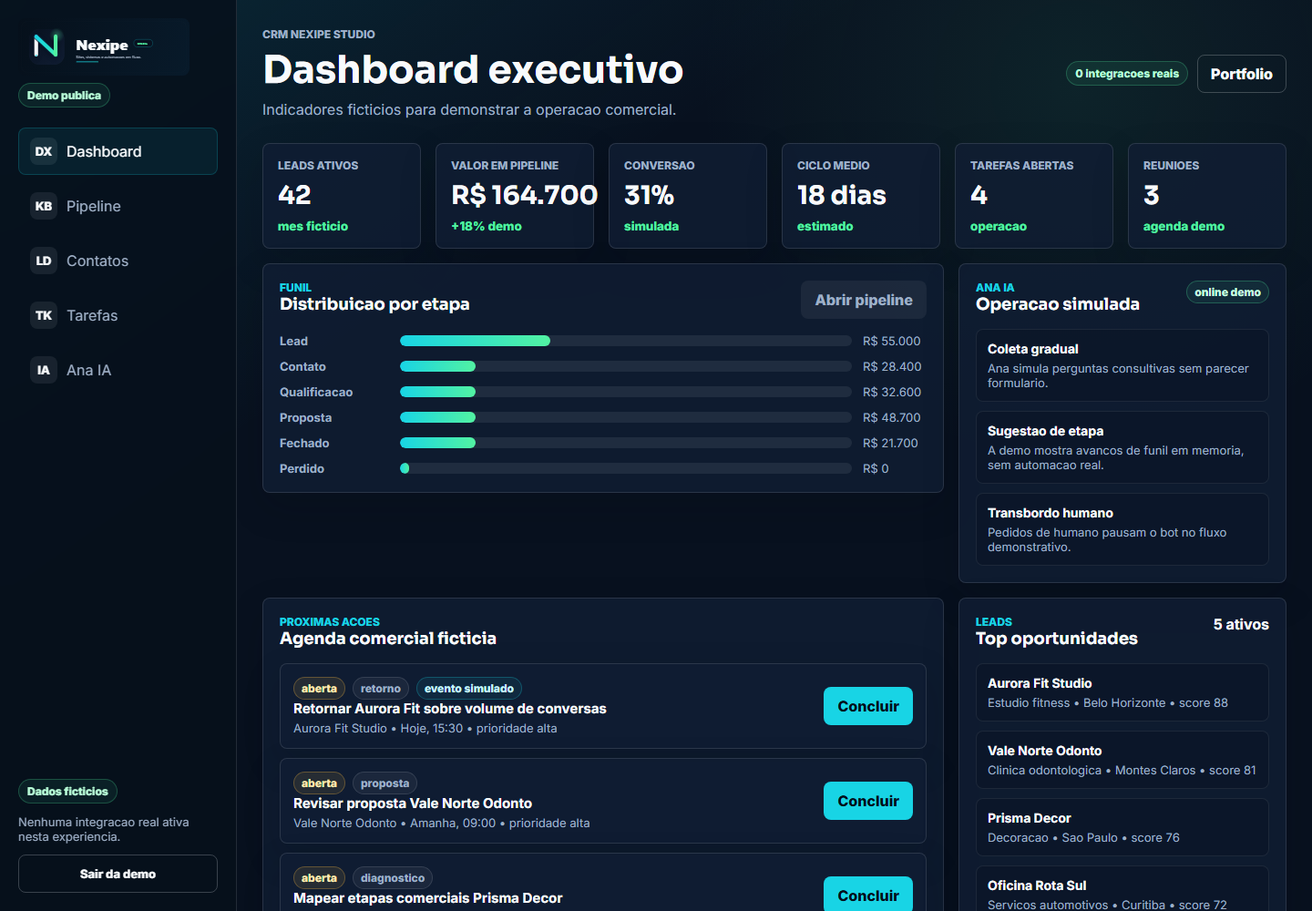The image size is (1312, 911).
Task: Open Contatos in the sidebar
Action: [x=118, y=261]
